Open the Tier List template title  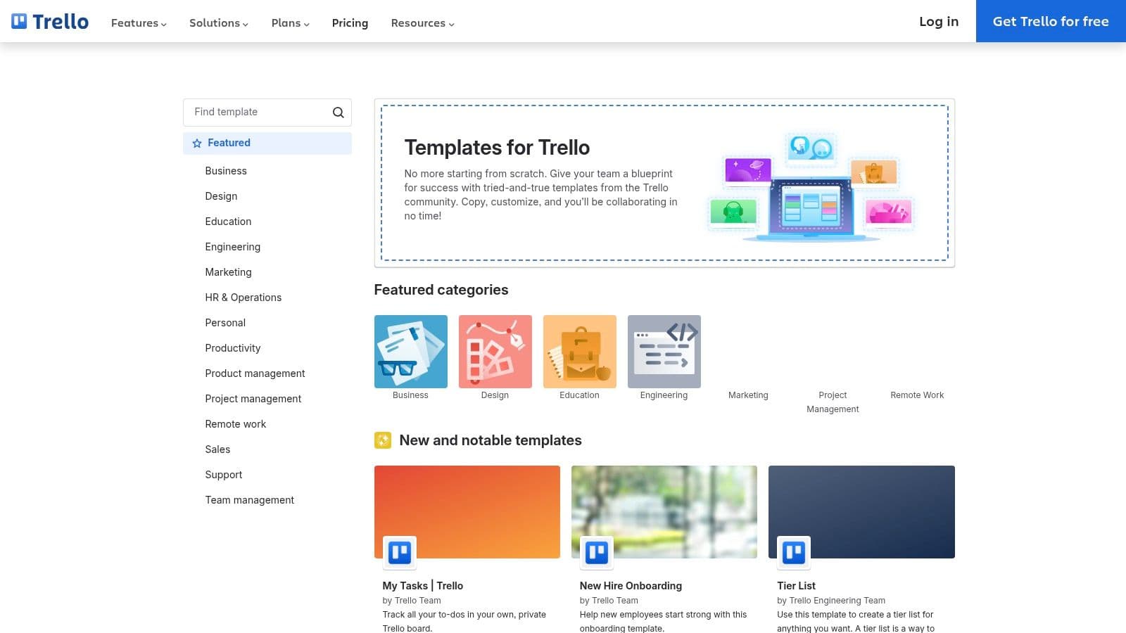click(x=796, y=586)
